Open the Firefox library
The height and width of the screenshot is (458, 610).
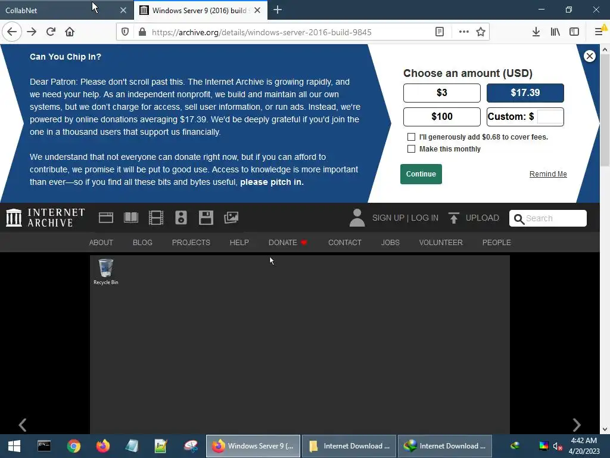coord(555,32)
